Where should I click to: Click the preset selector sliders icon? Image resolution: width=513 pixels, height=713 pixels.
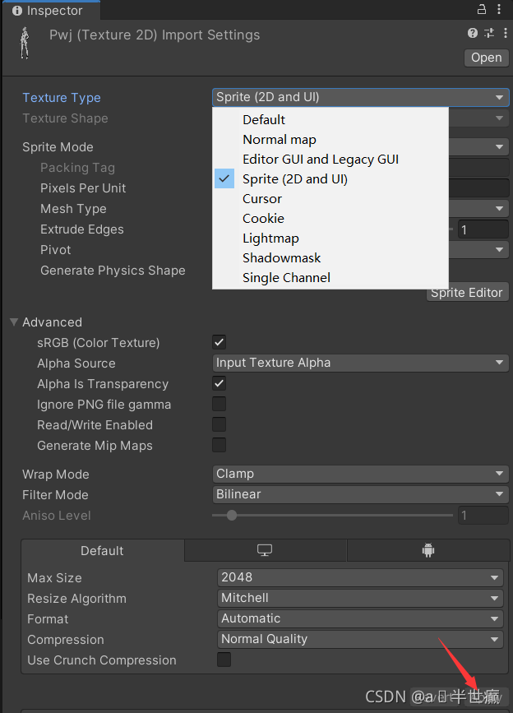click(x=489, y=33)
